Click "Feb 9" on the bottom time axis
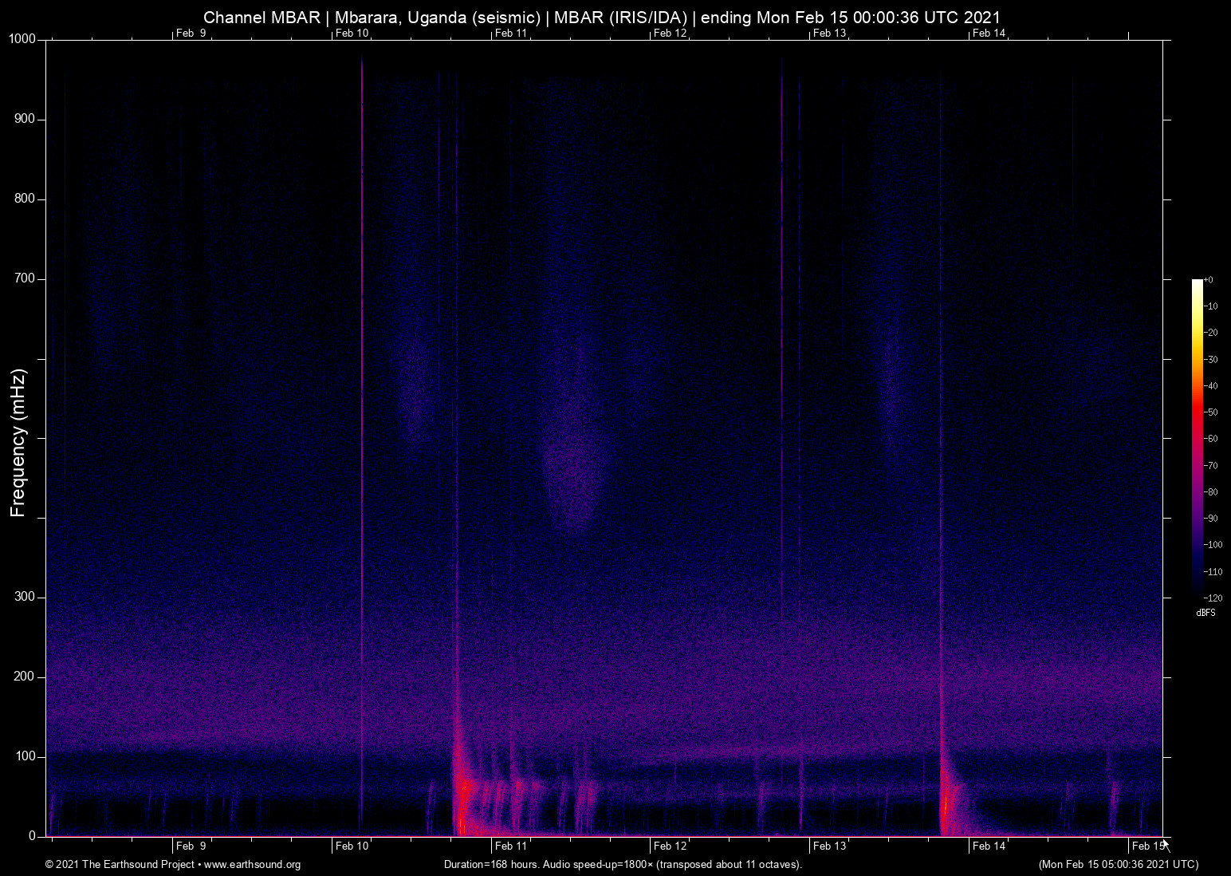This screenshot has width=1231, height=876. click(191, 846)
